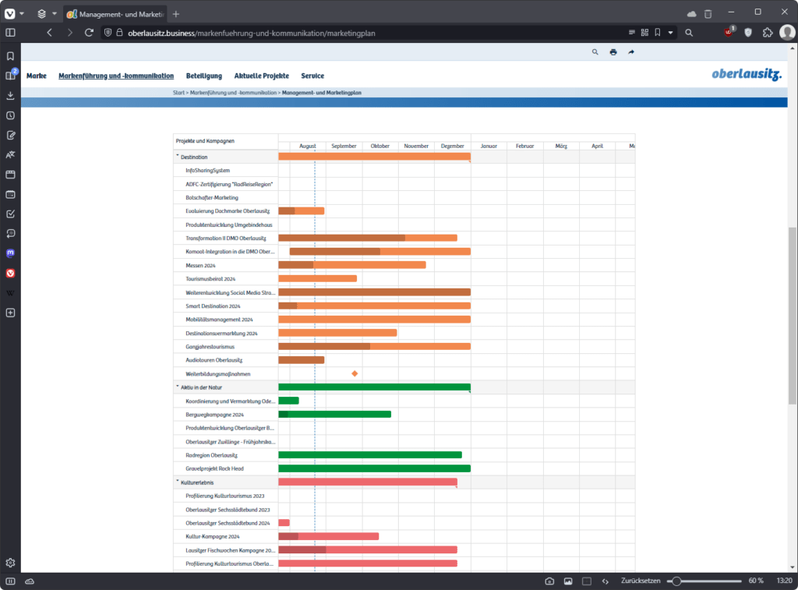The image size is (798, 590).
Task: Click the Weiterbildungsmaßnahmen diamond milestone
Action: coord(355,373)
